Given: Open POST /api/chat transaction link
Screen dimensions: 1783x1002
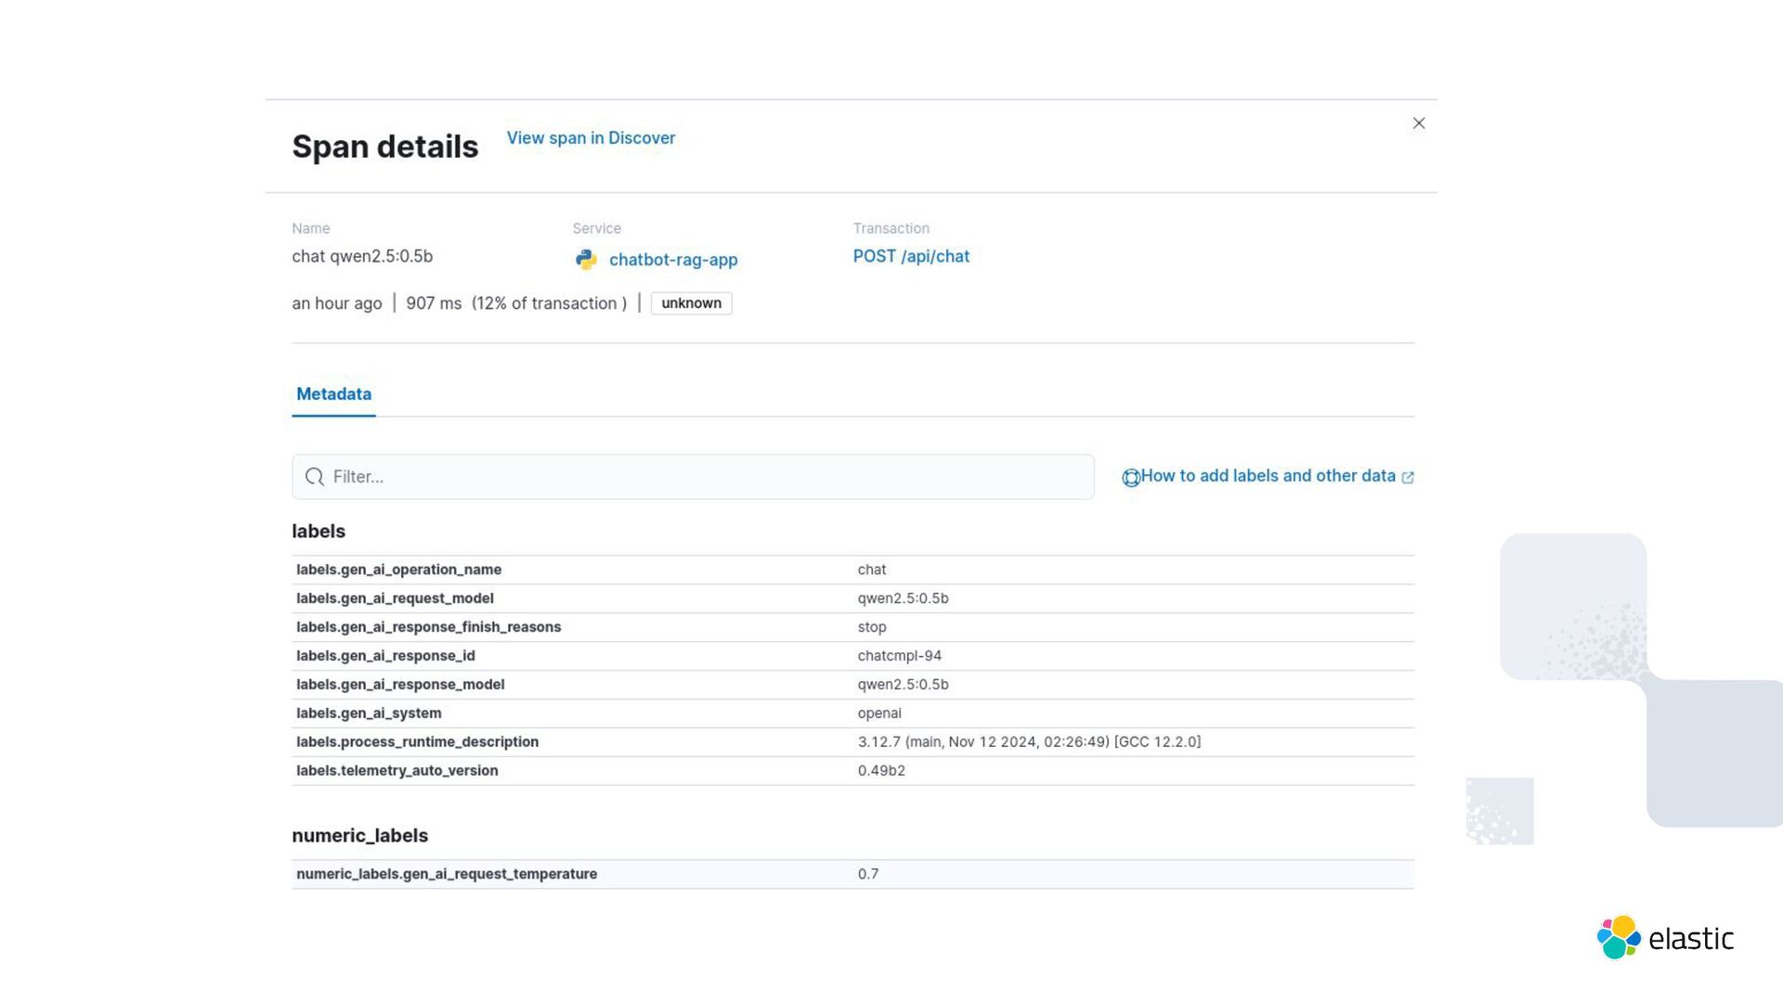Looking at the screenshot, I should coord(910,257).
